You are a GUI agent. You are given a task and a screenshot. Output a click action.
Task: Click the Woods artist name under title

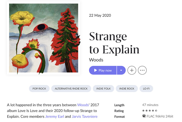pyautogui.click(x=96, y=60)
